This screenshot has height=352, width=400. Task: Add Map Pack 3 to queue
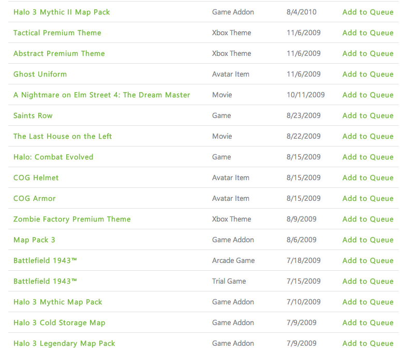[x=368, y=240]
